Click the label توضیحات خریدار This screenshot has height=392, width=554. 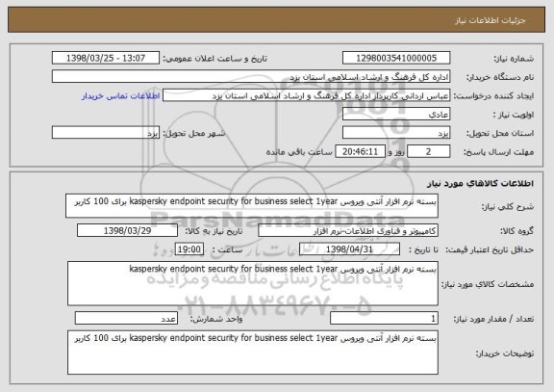point(505,353)
